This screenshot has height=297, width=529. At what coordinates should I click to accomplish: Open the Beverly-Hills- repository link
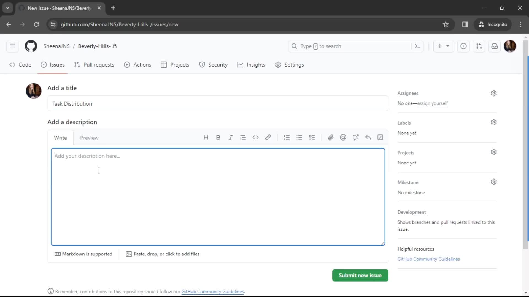94,46
